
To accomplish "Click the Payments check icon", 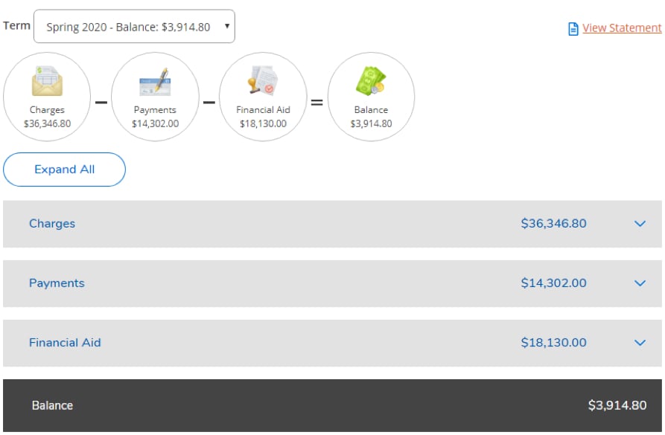I will point(154,82).
